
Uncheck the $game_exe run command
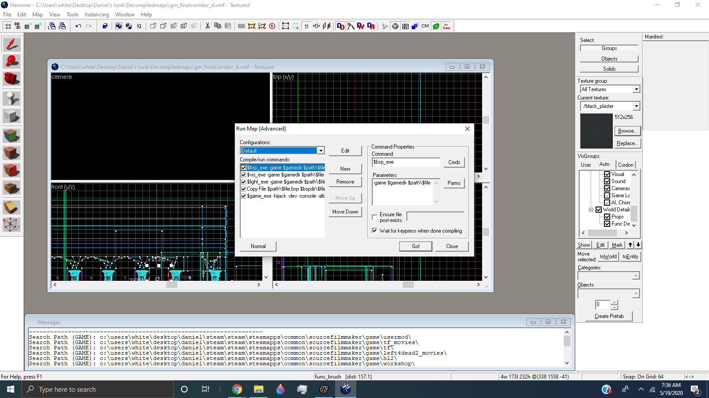(x=243, y=196)
